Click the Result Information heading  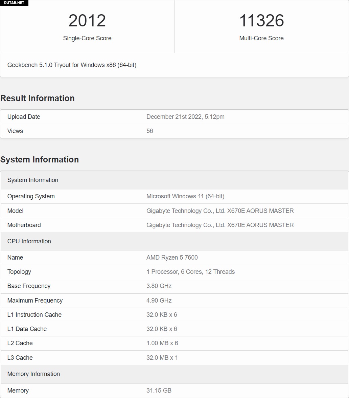click(x=38, y=98)
